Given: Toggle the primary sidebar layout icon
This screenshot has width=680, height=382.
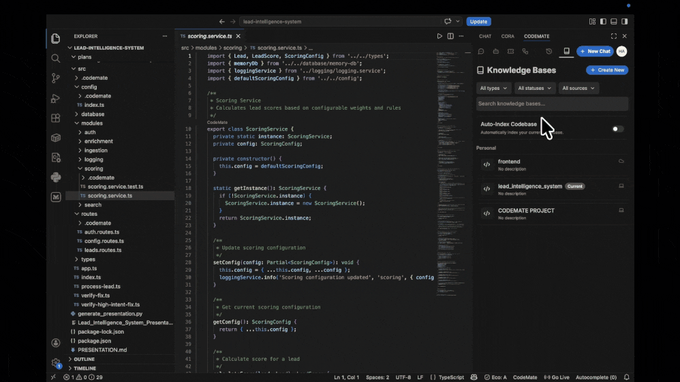Looking at the screenshot, I should point(603,21).
